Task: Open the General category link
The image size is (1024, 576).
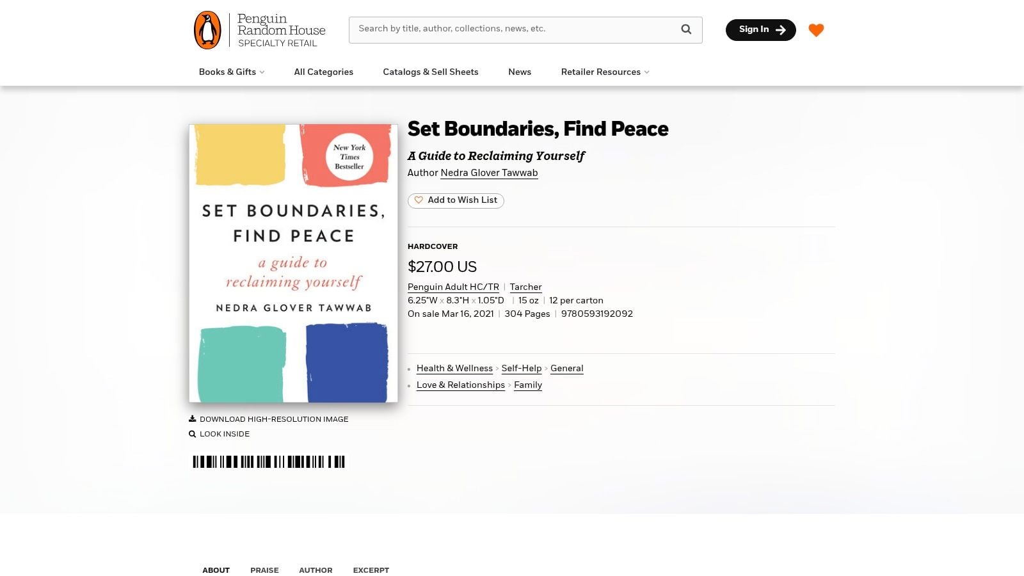Action: point(567,369)
